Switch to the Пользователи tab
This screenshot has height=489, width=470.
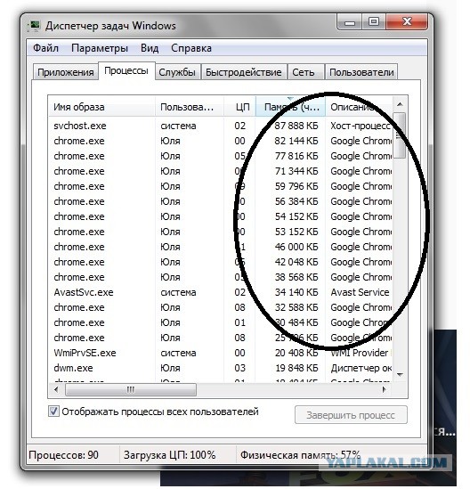pyautogui.click(x=361, y=72)
